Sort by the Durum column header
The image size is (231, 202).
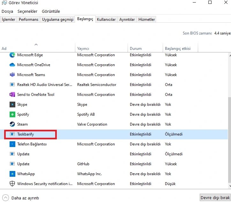pyautogui.click(x=145, y=48)
